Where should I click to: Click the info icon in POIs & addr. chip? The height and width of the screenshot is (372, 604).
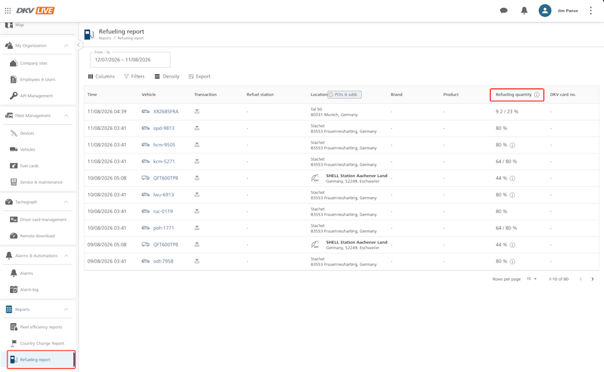331,95
